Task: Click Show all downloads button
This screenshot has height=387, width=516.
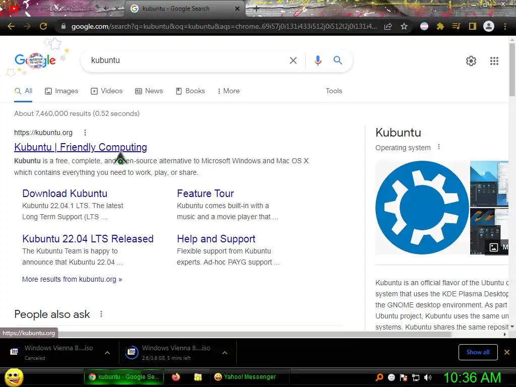Action: pos(478,352)
